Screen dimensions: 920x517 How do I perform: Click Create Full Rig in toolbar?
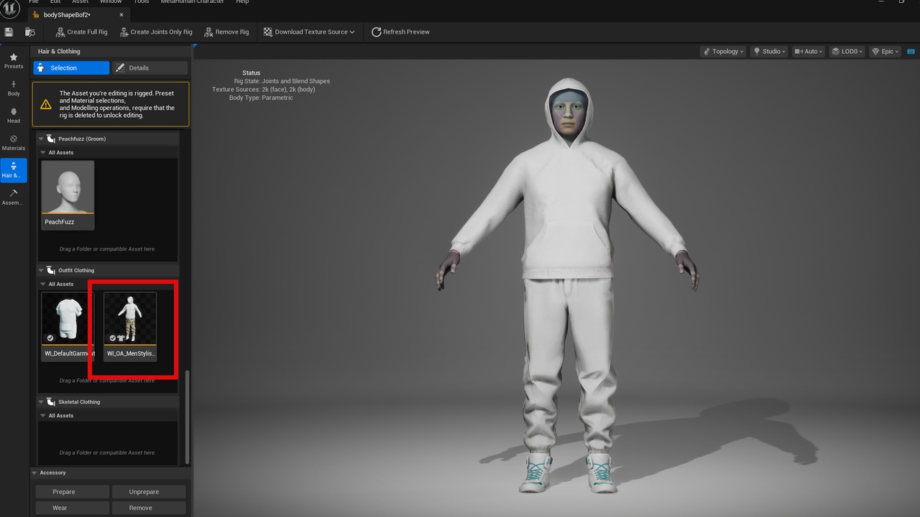(x=81, y=32)
